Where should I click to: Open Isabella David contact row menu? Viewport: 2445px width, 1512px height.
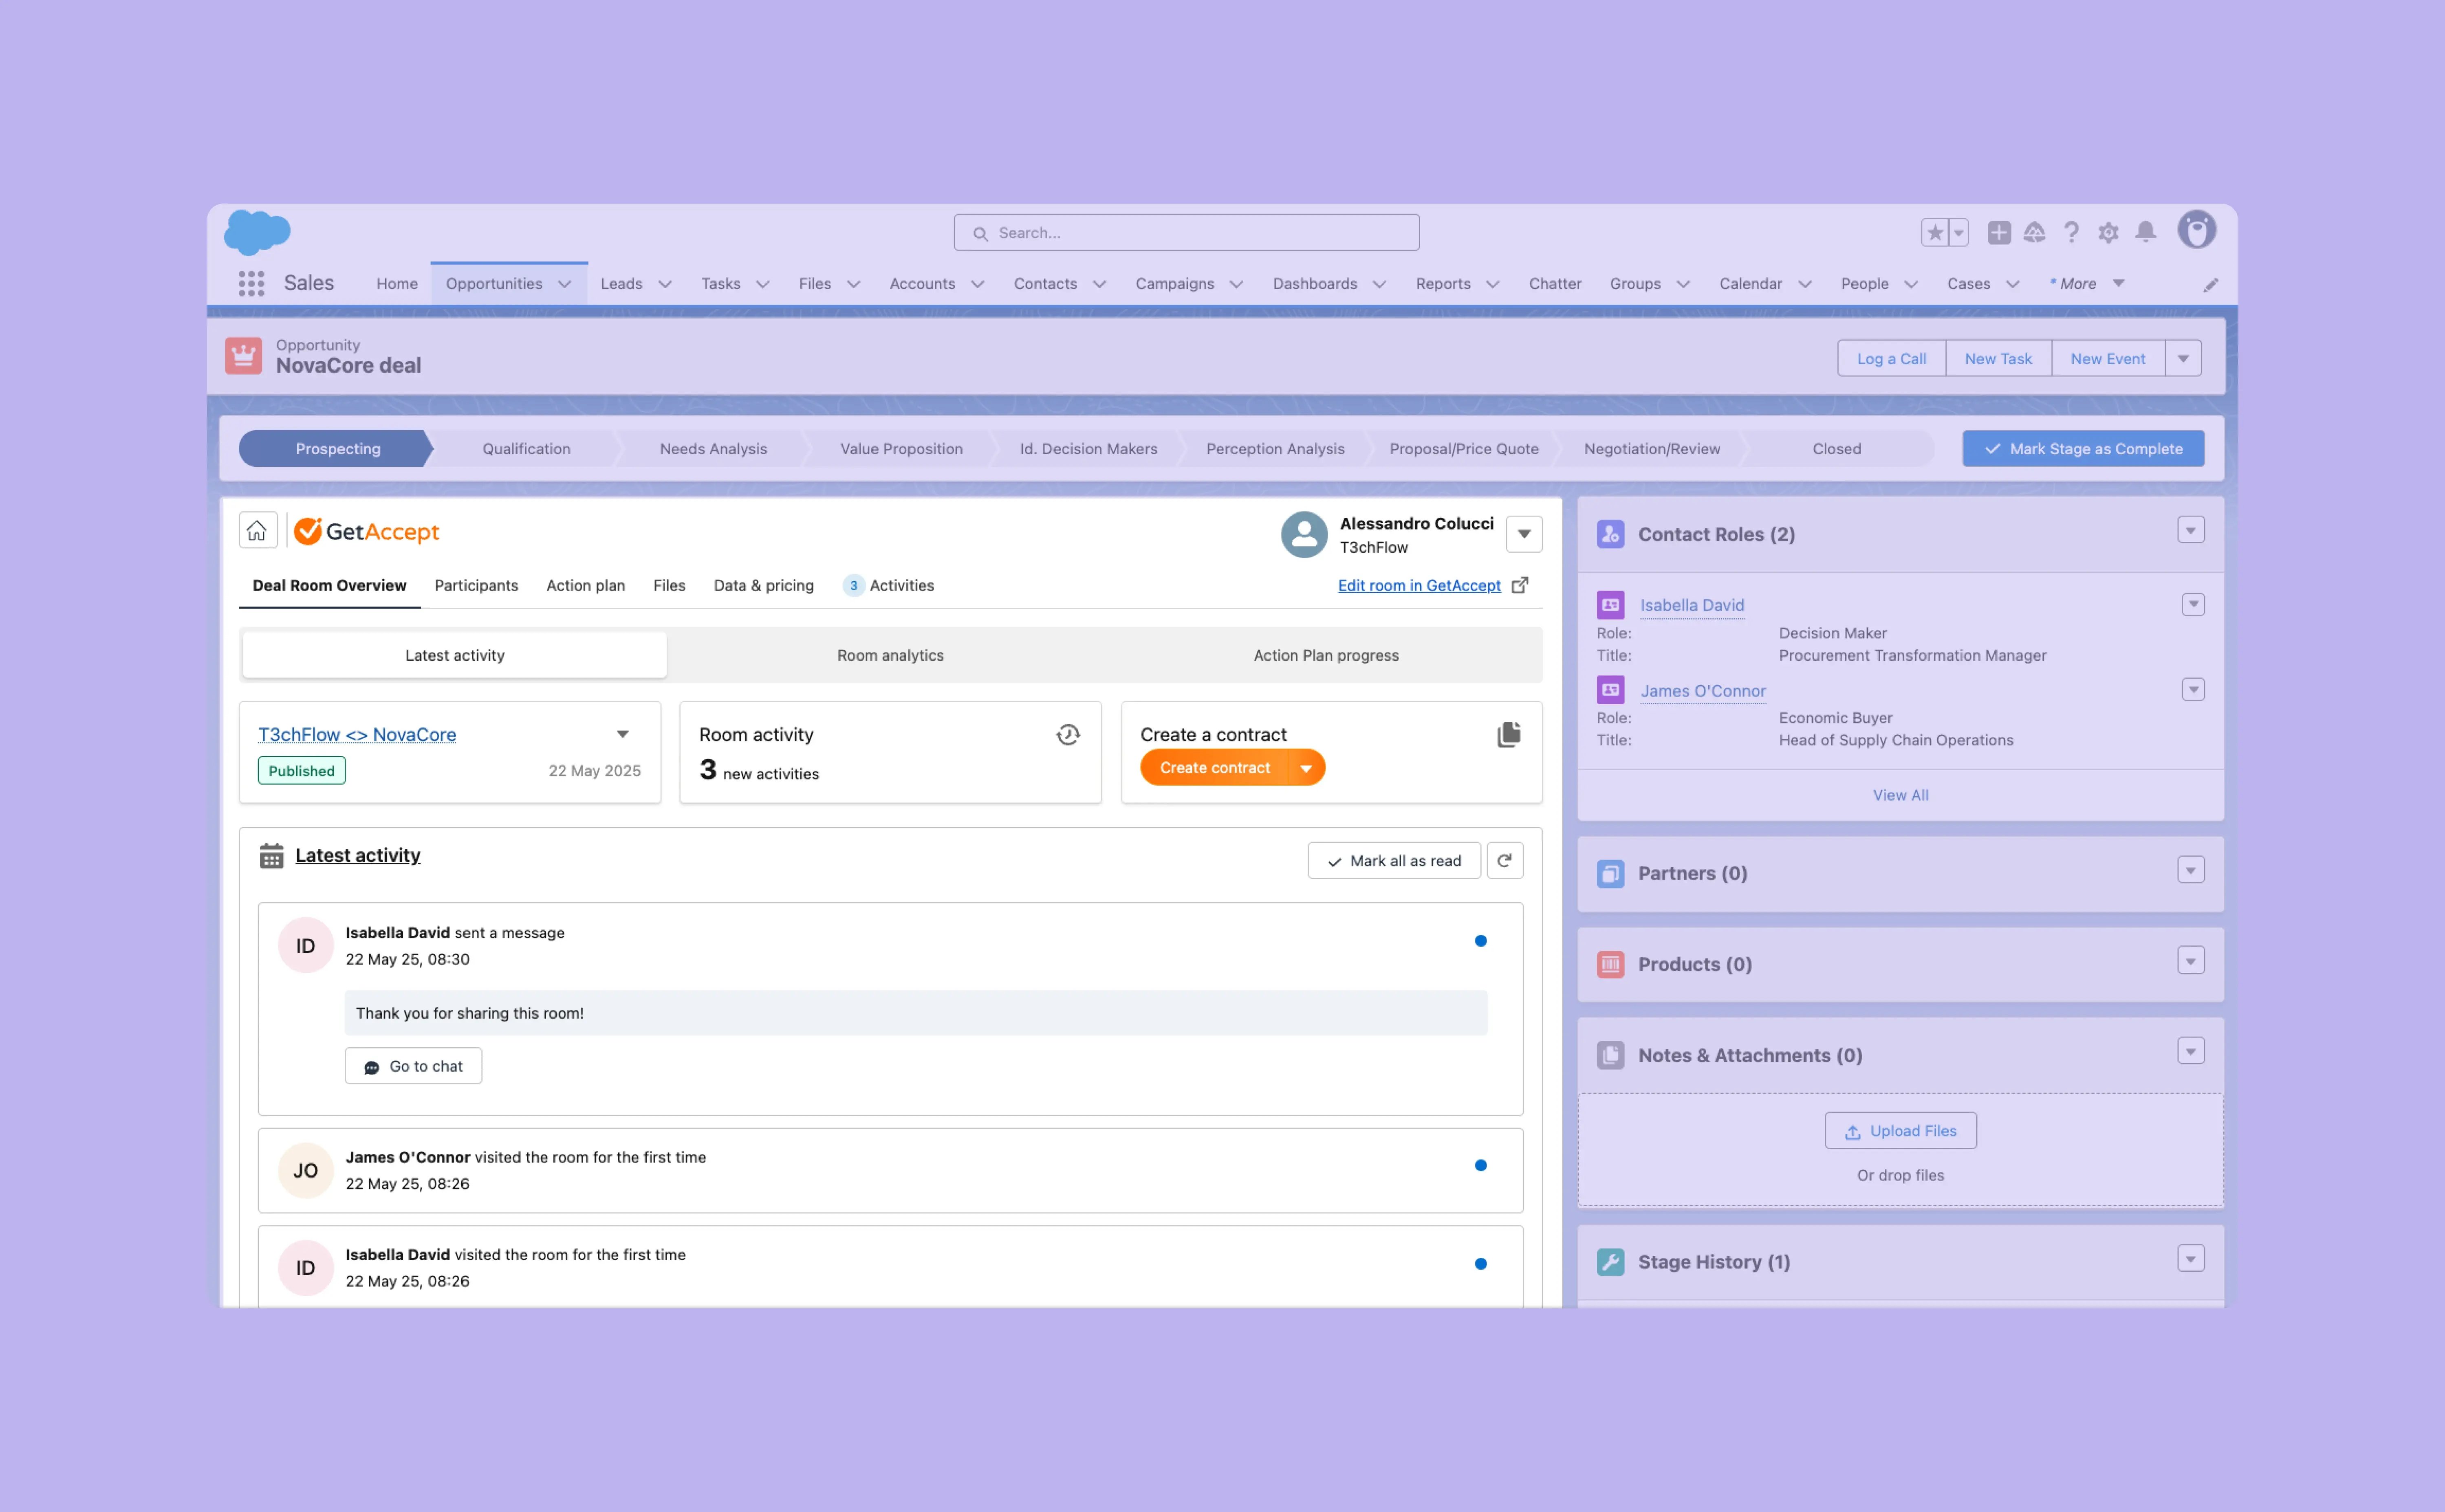point(2193,605)
